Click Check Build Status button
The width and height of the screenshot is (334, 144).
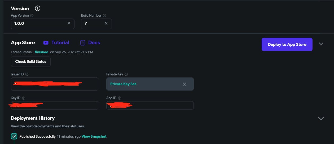click(x=31, y=61)
